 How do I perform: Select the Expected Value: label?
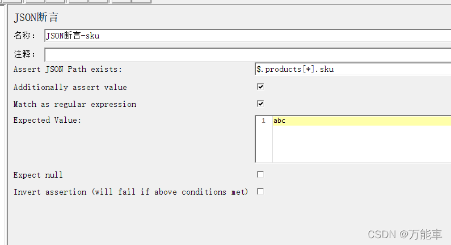pyautogui.click(x=48, y=120)
